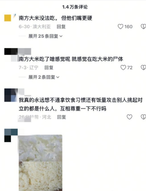Open the dark blue avatar of Hebei commenter
Image resolution: width=146 pixels, height=191 pixels.
(x=11, y=95)
